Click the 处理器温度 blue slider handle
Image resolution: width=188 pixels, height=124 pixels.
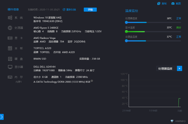(x=126, y=22)
